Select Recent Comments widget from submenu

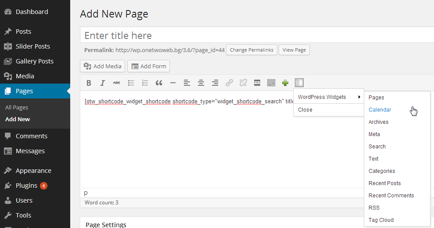tap(397, 196)
